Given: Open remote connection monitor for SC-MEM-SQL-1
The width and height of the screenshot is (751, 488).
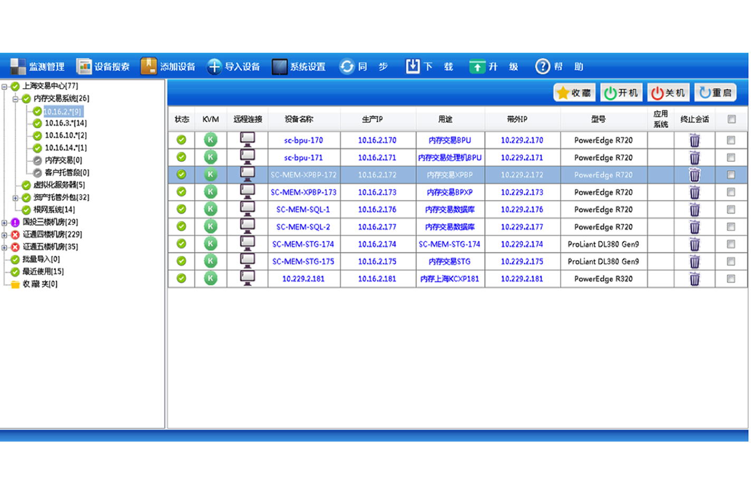Looking at the screenshot, I should pyautogui.click(x=247, y=209).
